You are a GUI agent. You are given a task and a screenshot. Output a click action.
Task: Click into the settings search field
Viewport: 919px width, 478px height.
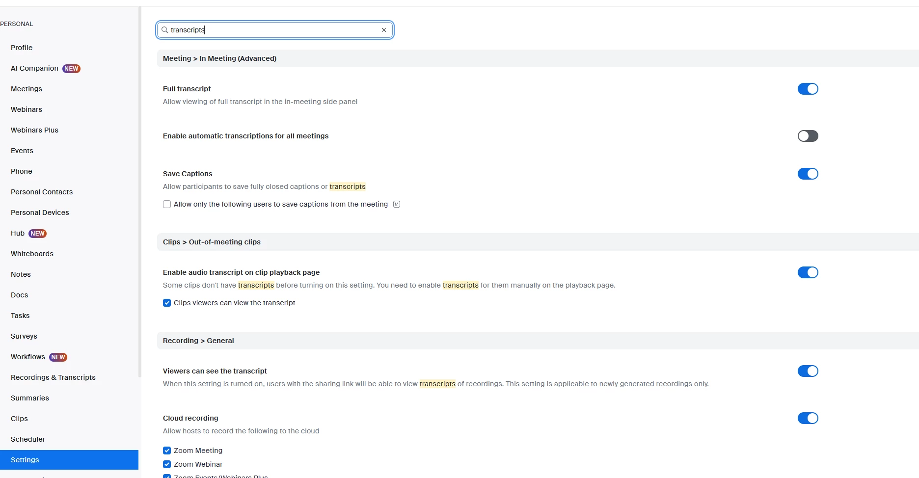click(275, 30)
